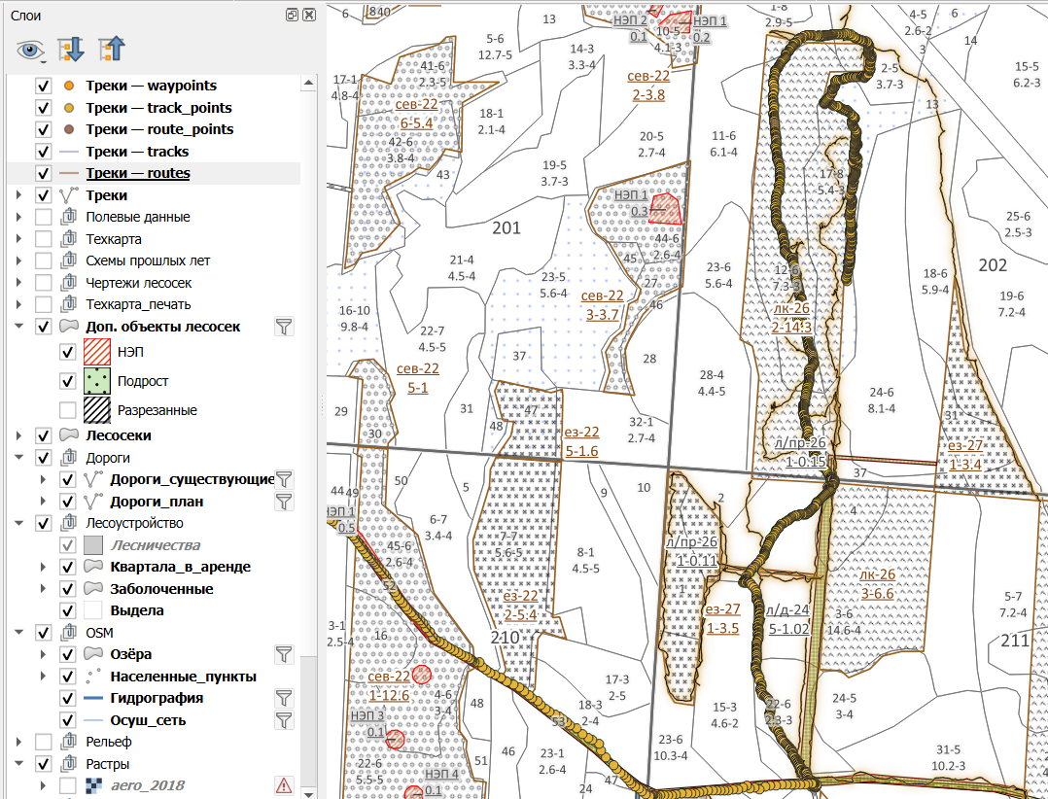
Task: Click the aero_2018 raster layer icon
Action: 93,785
